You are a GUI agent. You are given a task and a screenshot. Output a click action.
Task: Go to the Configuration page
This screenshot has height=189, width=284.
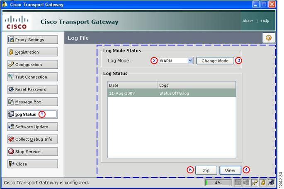tap(33, 65)
